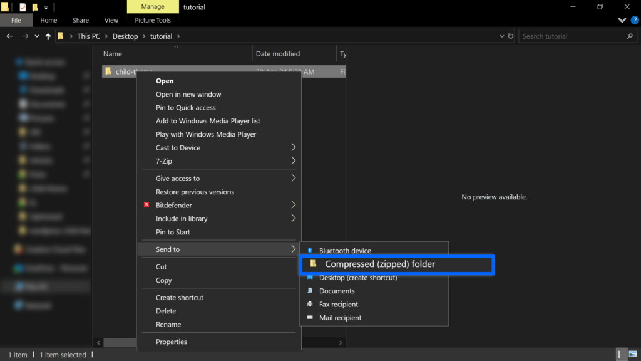Click the Bluetooth device icon
The width and height of the screenshot is (641, 361).
pyautogui.click(x=310, y=250)
